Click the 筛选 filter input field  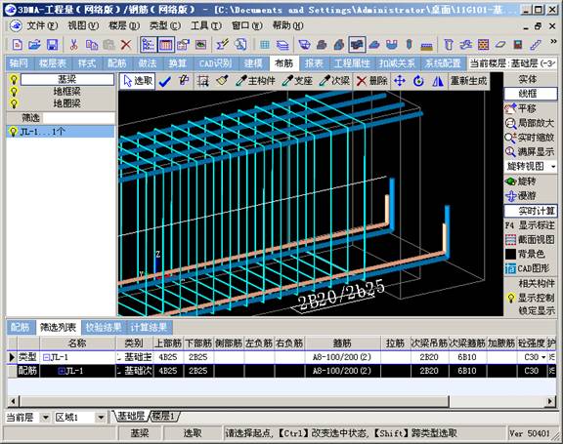pos(78,118)
